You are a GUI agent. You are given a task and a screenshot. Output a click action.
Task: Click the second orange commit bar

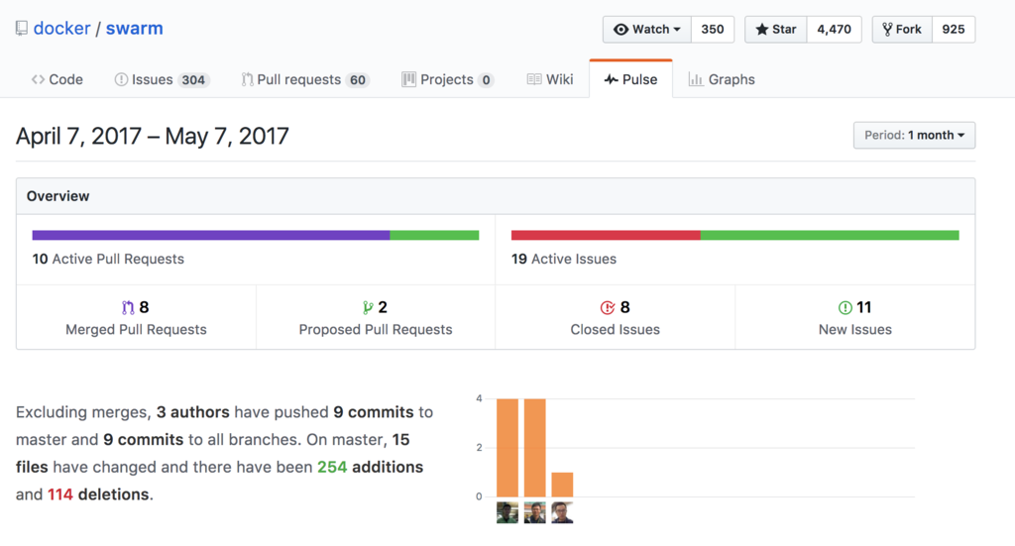tap(534, 448)
